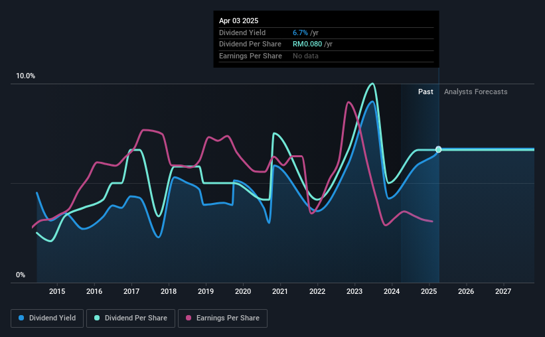This screenshot has width=545, height=337.
Task: Click the 2020 x-axis label
Action: (243, 291)
